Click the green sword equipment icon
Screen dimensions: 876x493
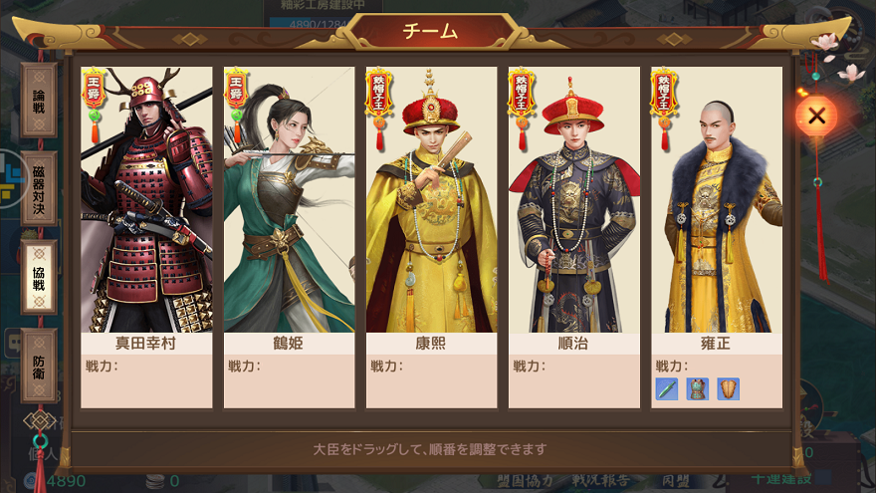click(x=667, y=389)
